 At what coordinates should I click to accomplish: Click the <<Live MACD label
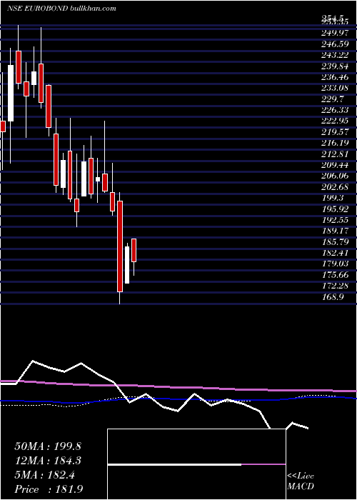tap(301, 481)
